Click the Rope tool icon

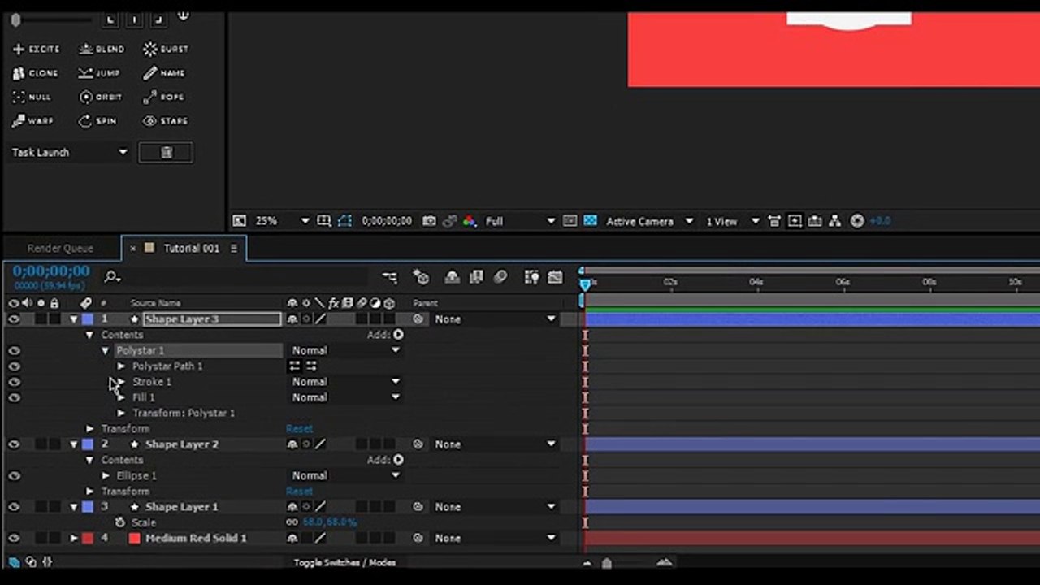click(x=150, y=97)
